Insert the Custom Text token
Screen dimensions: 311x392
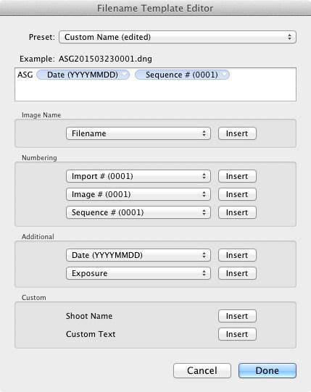(237, 334)
